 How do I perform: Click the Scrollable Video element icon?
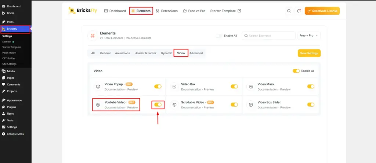point(174,105)
